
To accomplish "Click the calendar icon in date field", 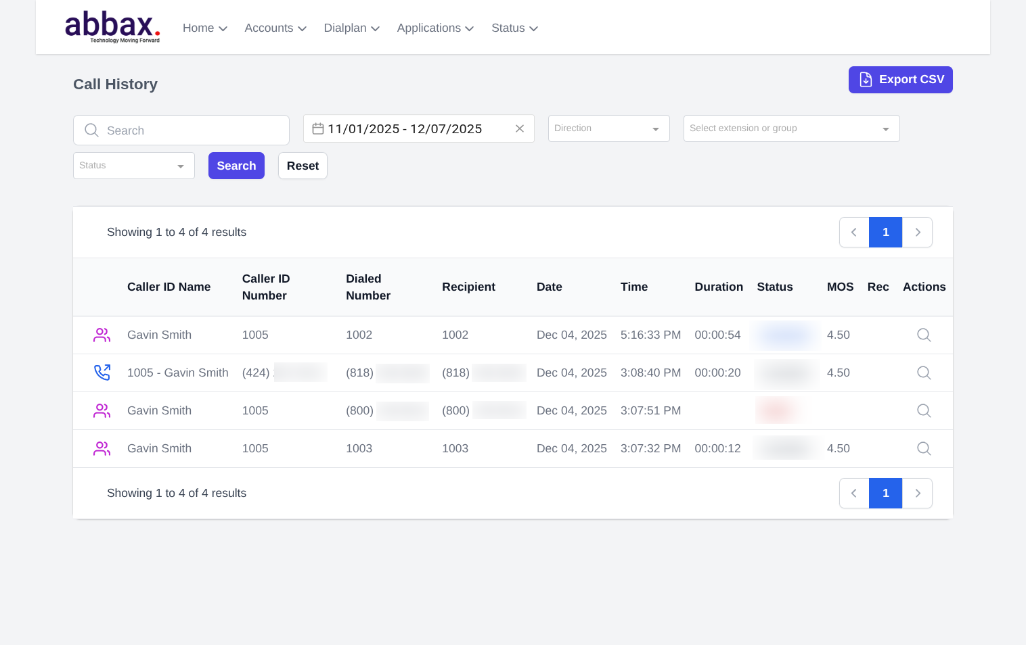I will (x=317, y=128).
